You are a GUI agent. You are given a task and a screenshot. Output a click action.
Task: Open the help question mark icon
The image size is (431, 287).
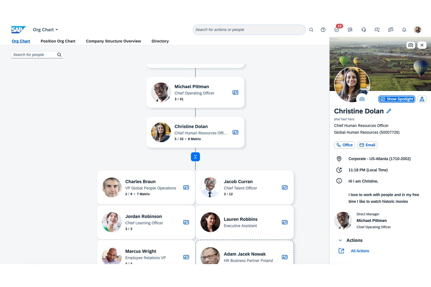pos(323,30)
